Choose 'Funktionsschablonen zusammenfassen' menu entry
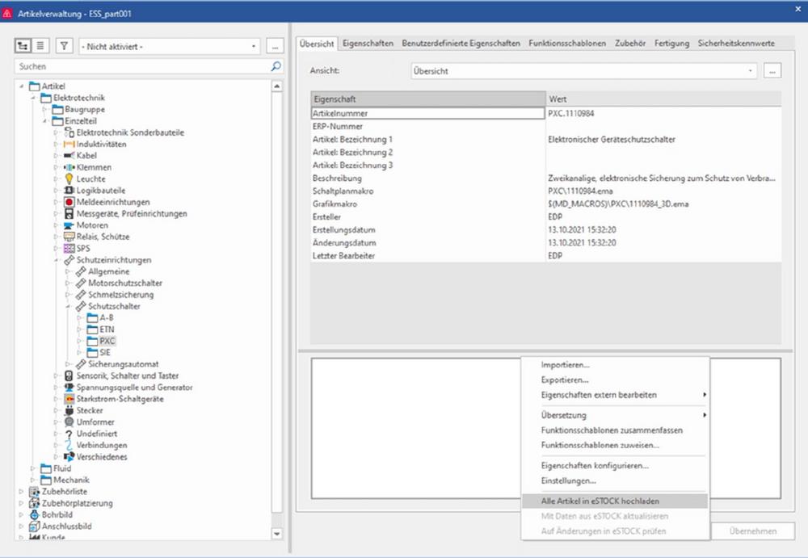 615,430
